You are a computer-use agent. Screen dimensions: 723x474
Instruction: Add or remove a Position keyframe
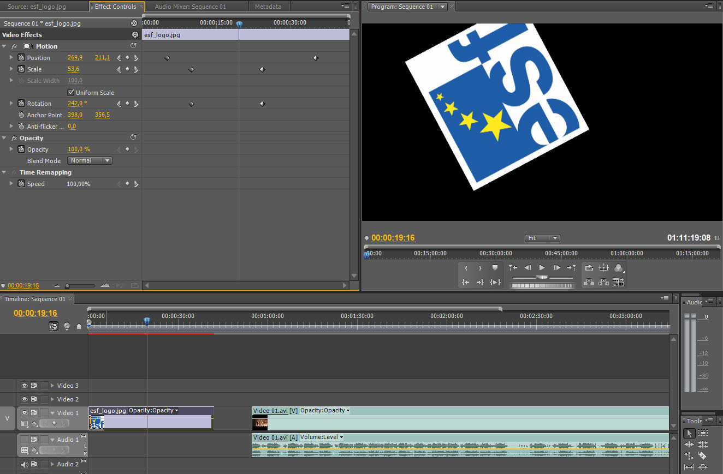(127, 57)
